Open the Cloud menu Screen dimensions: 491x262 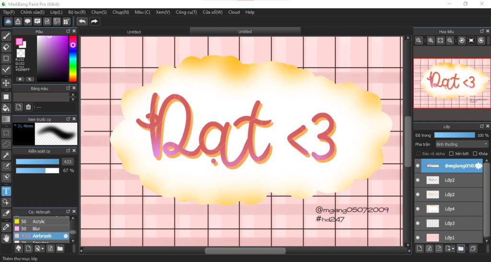pyautogui.click(x=234, y=12)
